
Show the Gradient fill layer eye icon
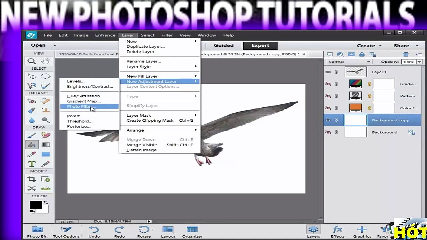(328, 84)
